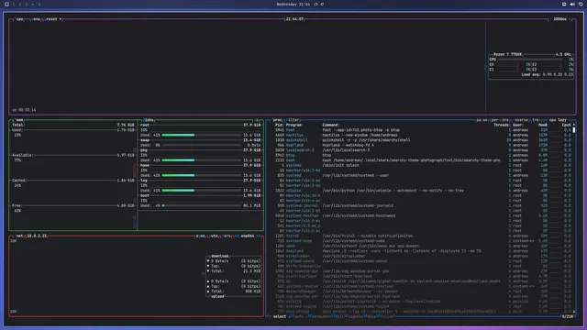Select the localsearch-3 process row
This screenshot has height=330, width=587.
pos(422,150)
